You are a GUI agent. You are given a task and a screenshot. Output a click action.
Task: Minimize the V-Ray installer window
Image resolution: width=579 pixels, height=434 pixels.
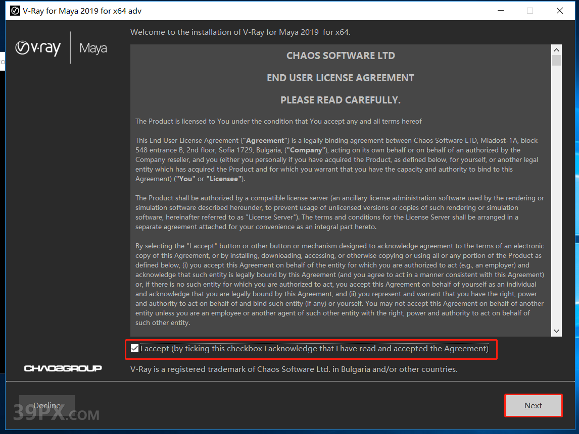click(501, 11)
